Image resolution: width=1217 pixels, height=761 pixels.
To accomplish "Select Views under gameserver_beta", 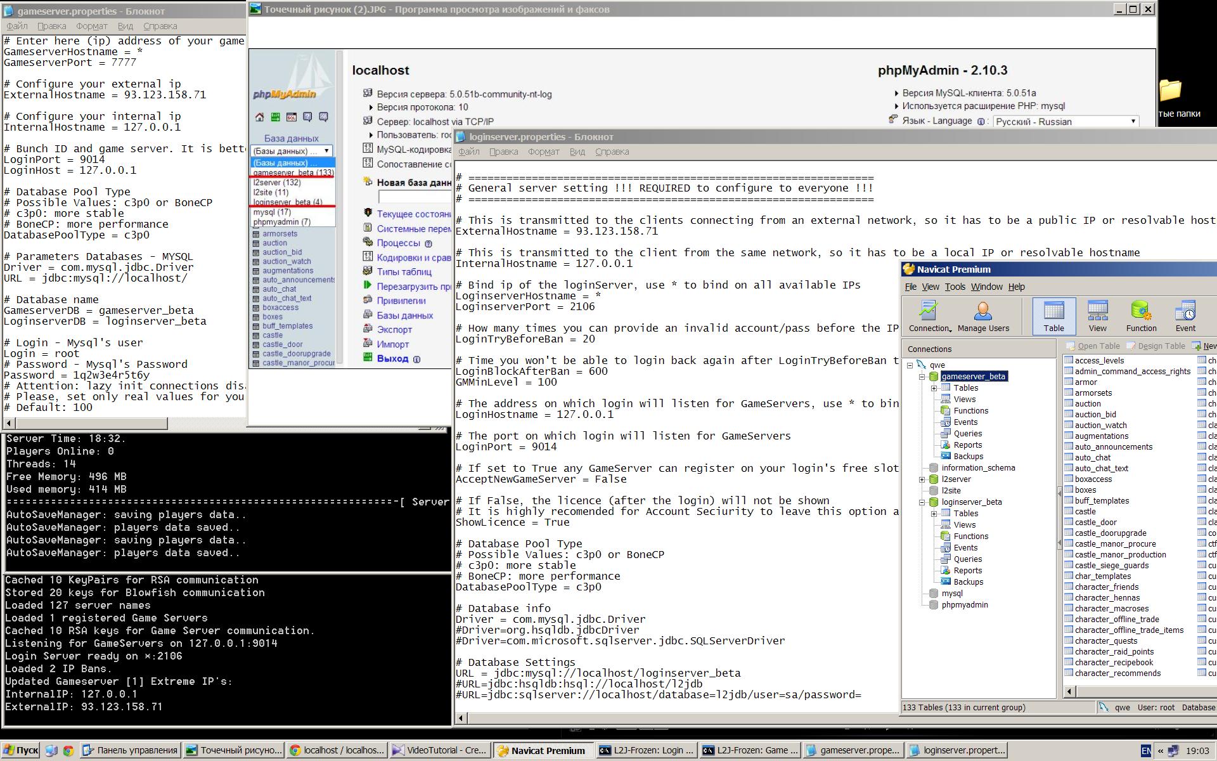I will click(x=964, y=400).
